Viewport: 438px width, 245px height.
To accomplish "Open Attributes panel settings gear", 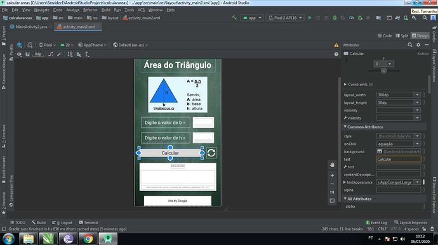I will 418,45.
